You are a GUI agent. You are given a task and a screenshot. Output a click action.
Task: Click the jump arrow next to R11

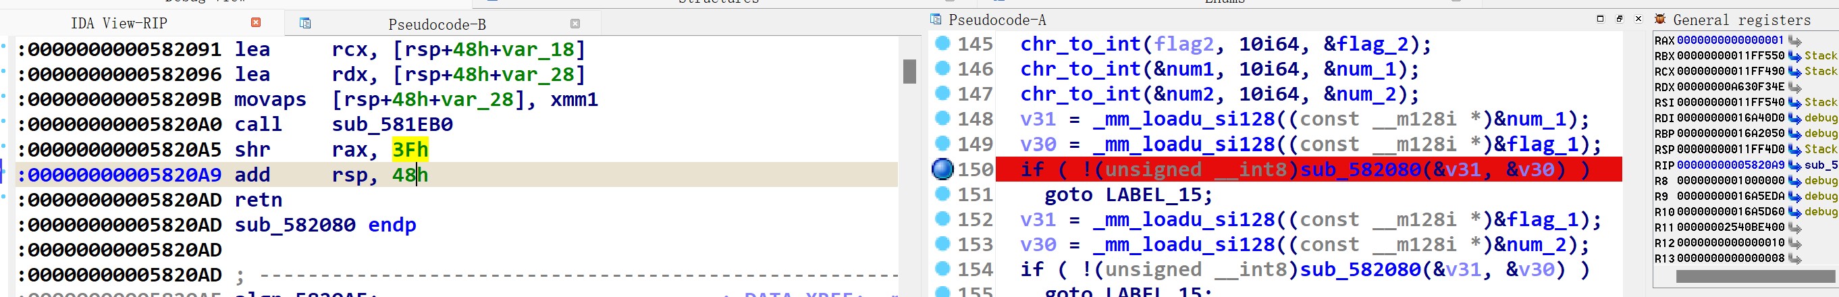tap(1794, 227)
